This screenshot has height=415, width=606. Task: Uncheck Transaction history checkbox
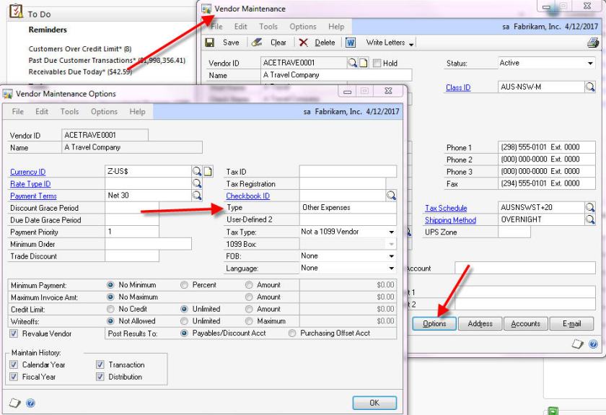click(x=100, y=364)
